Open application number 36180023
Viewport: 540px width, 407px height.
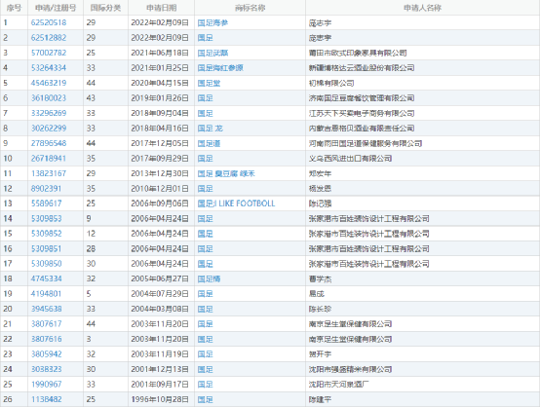coord(49,98)
